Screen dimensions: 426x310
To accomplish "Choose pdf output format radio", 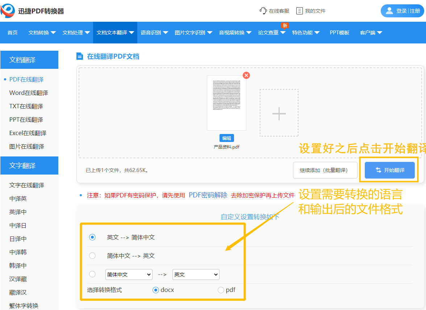I will (x=221, y=290).
